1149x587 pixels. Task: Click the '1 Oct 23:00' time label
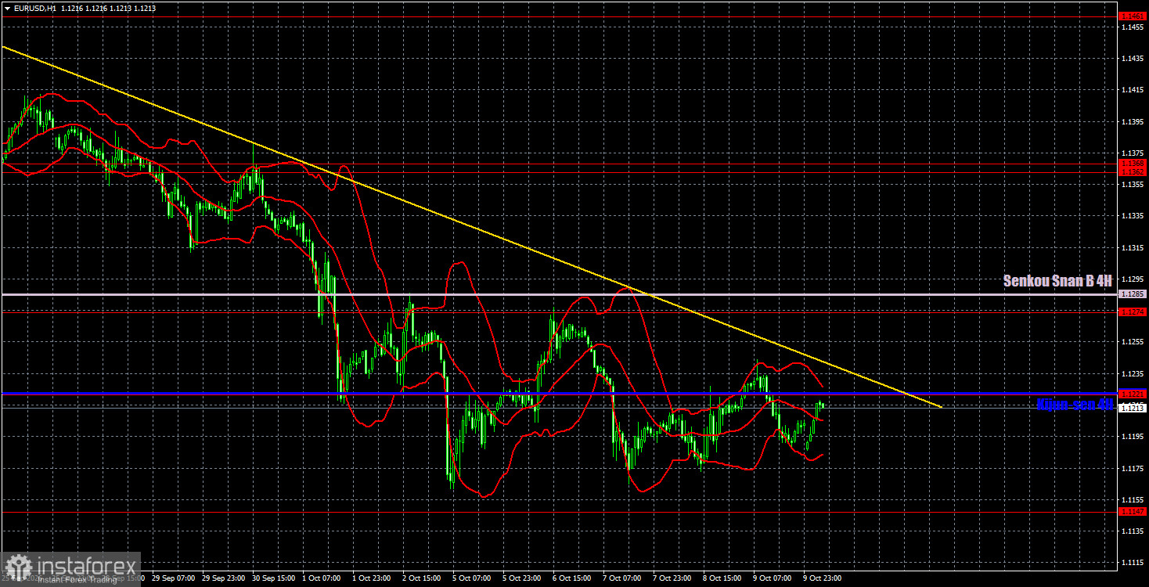pyautogui.click(x=371, y=578)
